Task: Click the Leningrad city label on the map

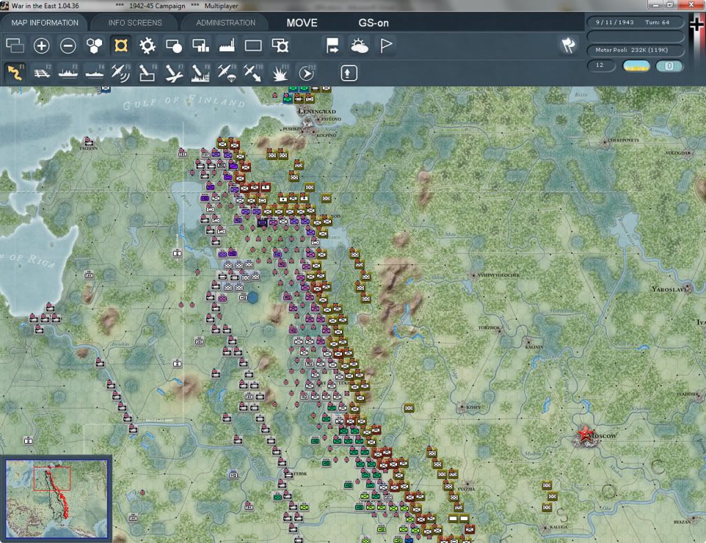Action: [316, 111]
